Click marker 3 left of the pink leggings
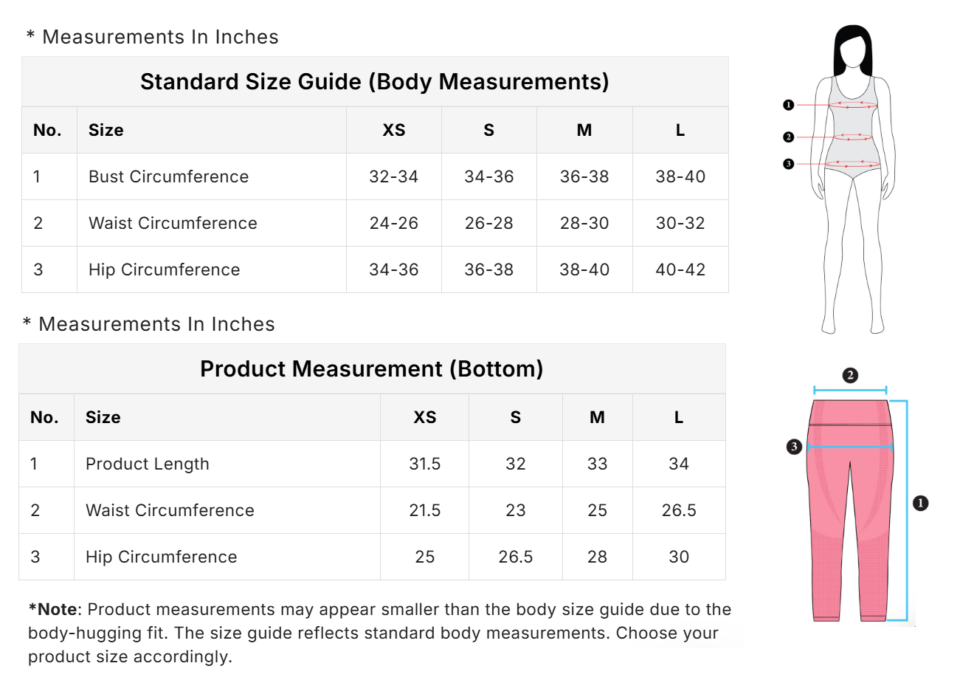The width and height of the screenshot is (974, 697). 794,446
